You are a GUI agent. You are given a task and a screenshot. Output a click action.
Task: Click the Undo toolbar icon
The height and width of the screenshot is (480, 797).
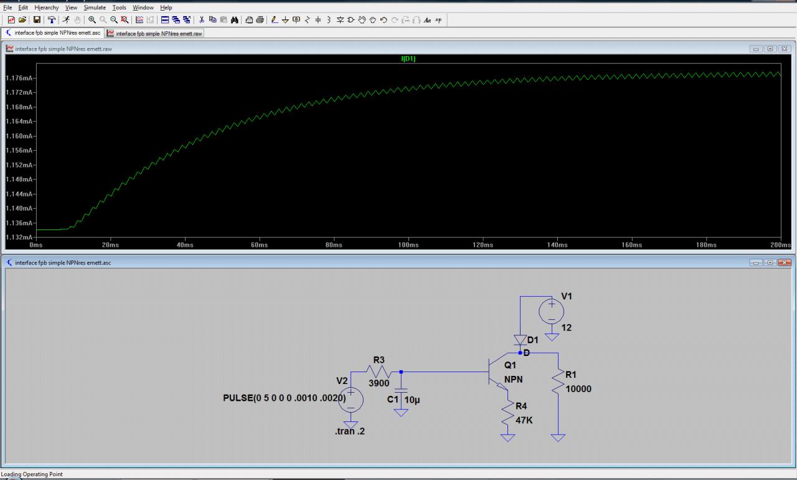click(x=384, y=20)
